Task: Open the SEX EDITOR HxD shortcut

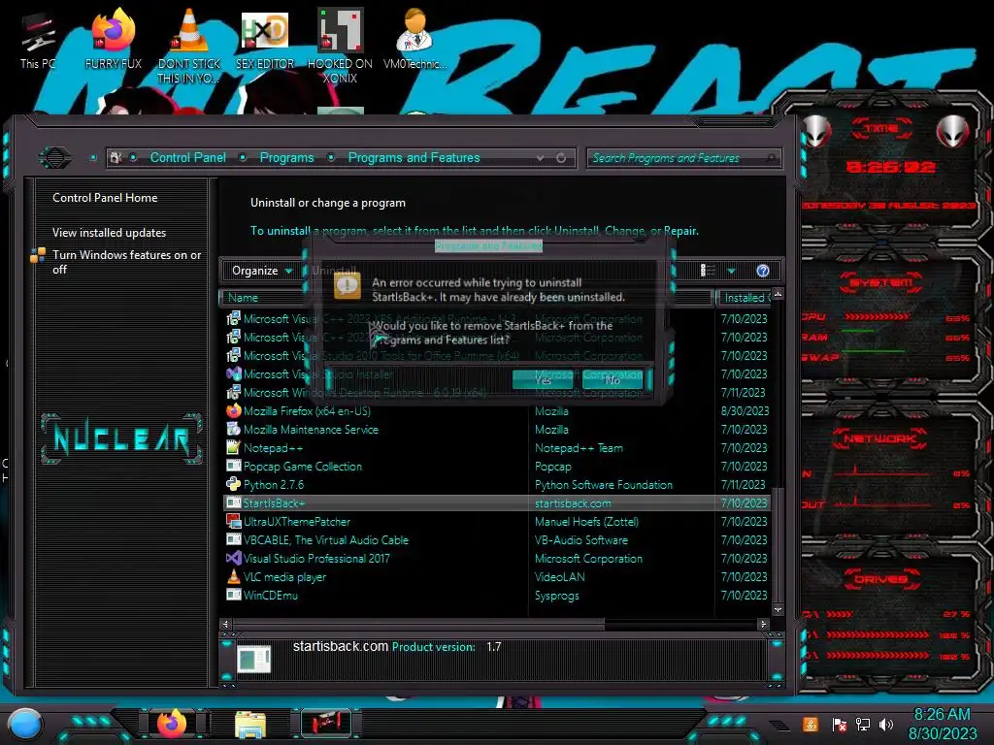Action: (x=265, y=40)
